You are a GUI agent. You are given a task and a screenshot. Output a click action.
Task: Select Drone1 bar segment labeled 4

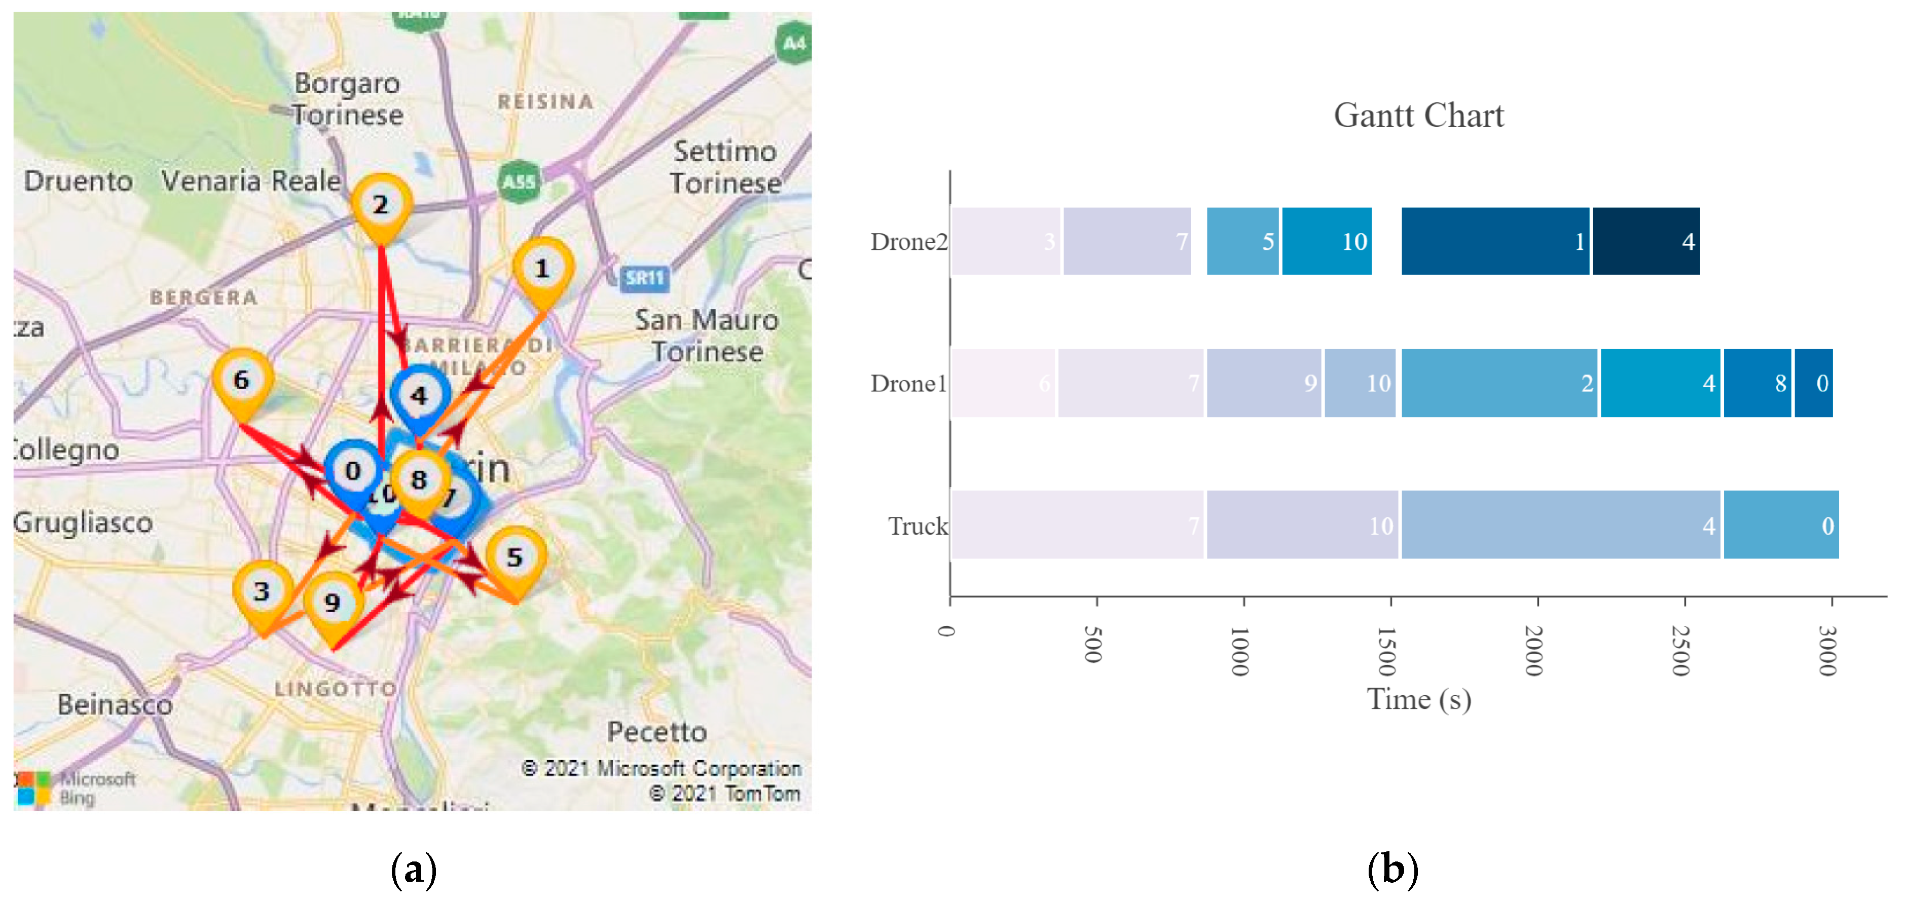1661,383
